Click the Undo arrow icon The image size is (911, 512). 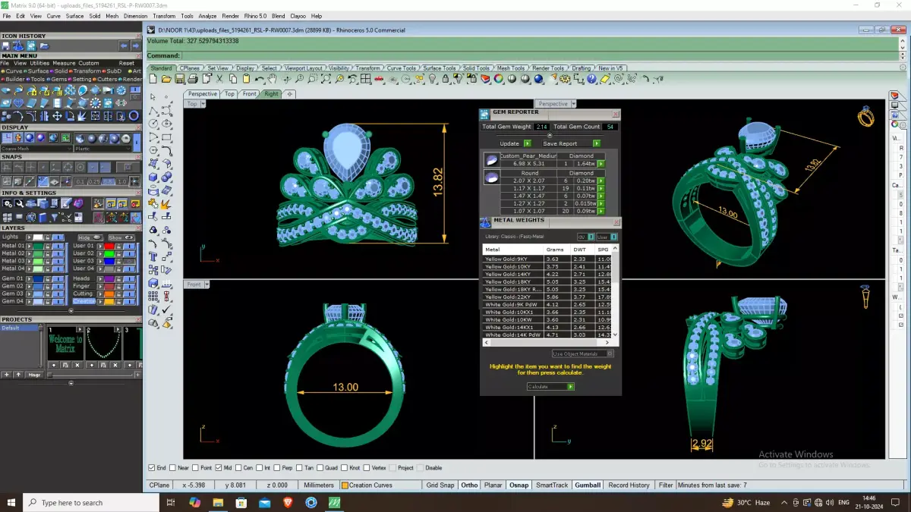pos(260,79)
